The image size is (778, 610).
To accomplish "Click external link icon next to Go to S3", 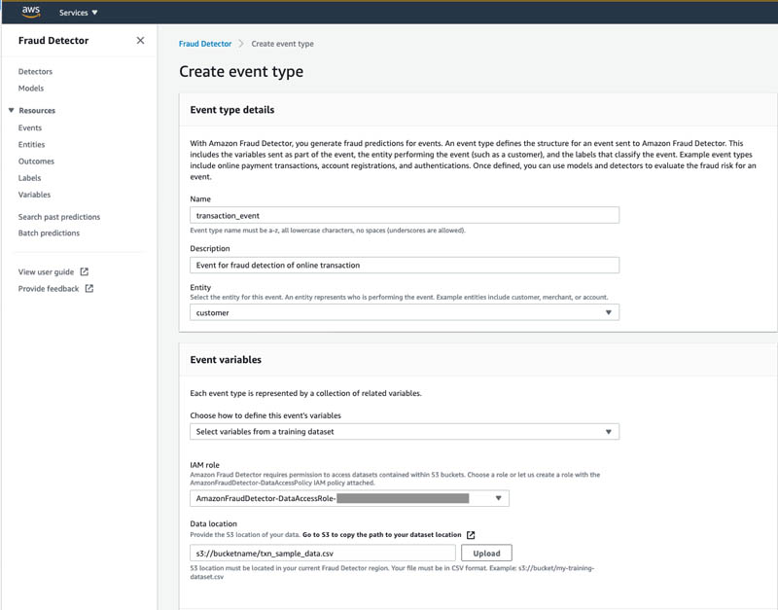I will (x=471, y=534).
